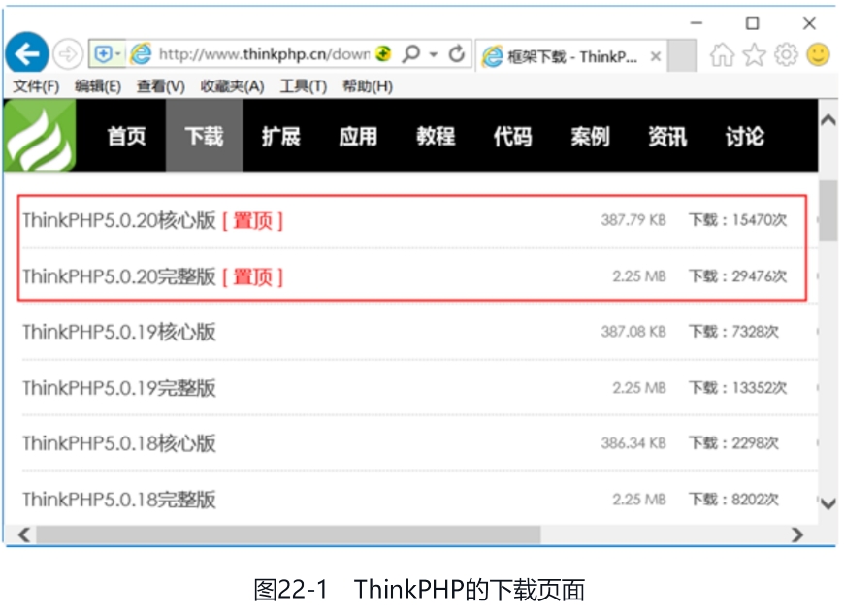Image resolution: width=844 pixels, height=615 pixels.
Task: Open the 帮助(H) menu
Action: click(x=368, y=86)
